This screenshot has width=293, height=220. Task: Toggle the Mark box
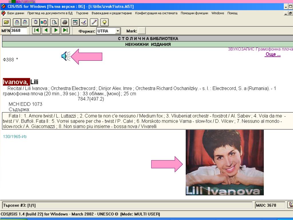pos(141,31)
